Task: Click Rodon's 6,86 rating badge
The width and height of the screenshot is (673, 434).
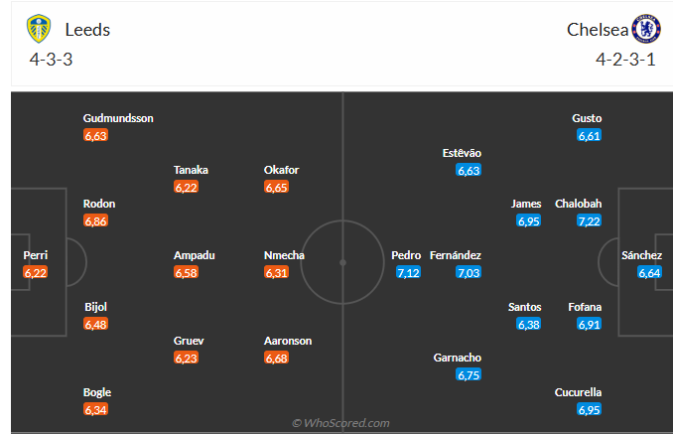Action: [x=96, y=220]
